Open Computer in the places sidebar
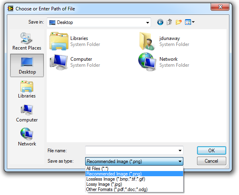This screenshot has height=195, width=239. tap(27, 113)
